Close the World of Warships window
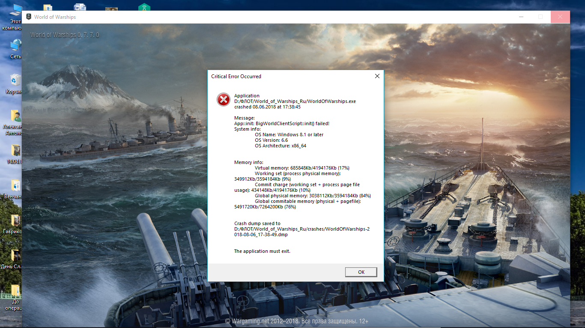This screenshot has height=328, width=585. point(560,17)
